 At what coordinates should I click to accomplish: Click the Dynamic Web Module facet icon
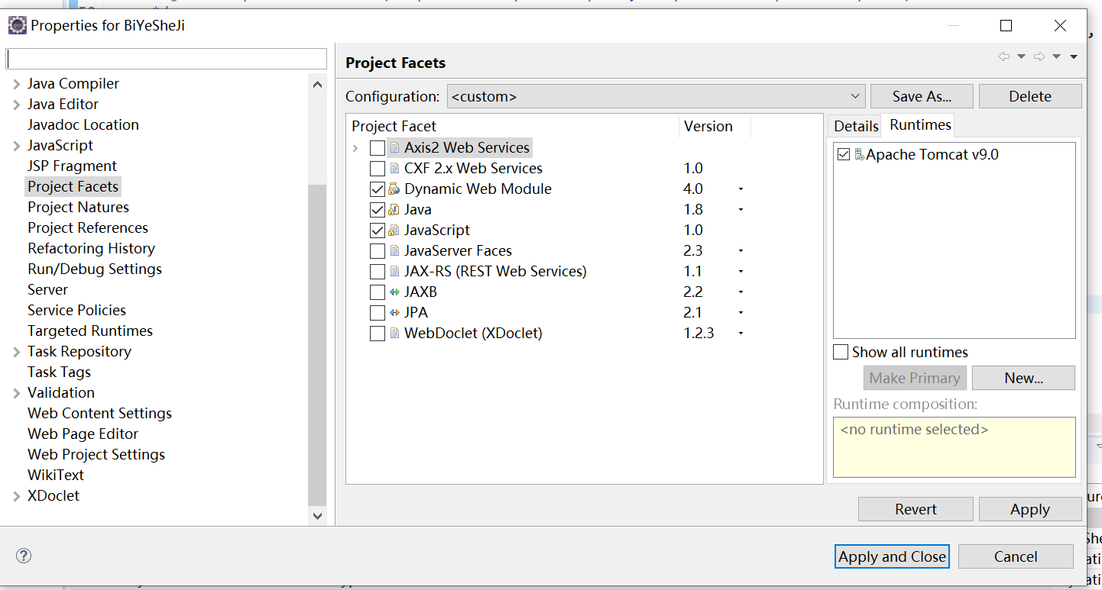coord(394,189)
